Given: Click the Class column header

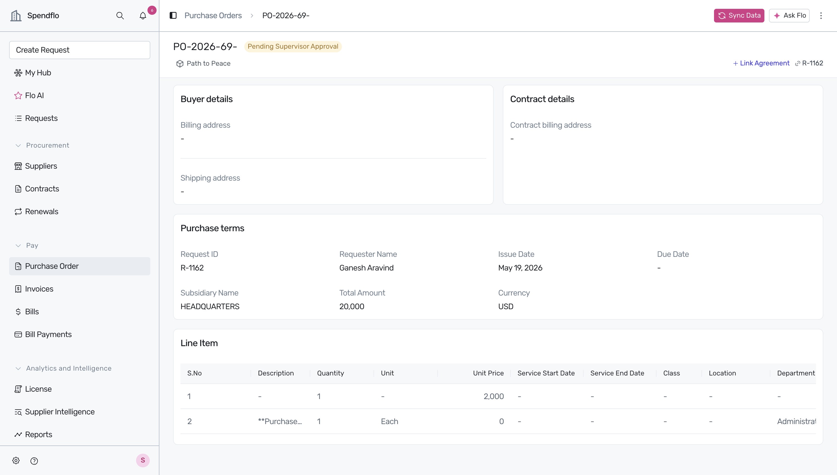Looking at the screenshot, I should pos(671,373).
